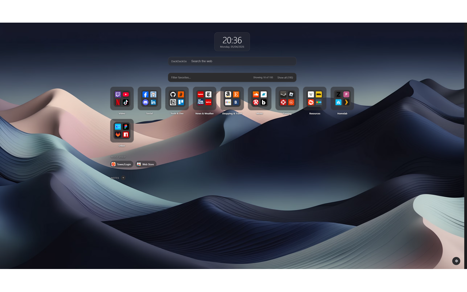Open the YouTube icon in Video folder
This screenshot has height=292, width=467.
[126, 95]
